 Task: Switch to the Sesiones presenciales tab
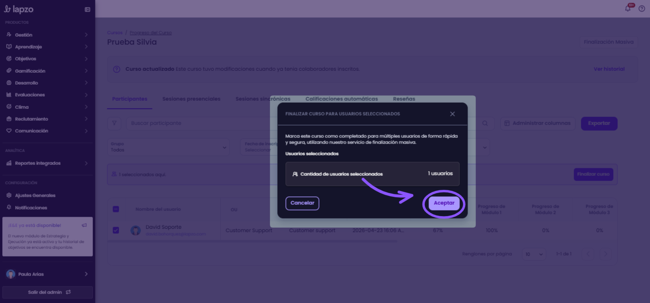pyautogui.click(x=191, y=99)
